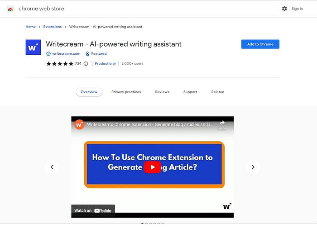Select the Overview tab
The image size is (317, 228).
pos(89,92)
